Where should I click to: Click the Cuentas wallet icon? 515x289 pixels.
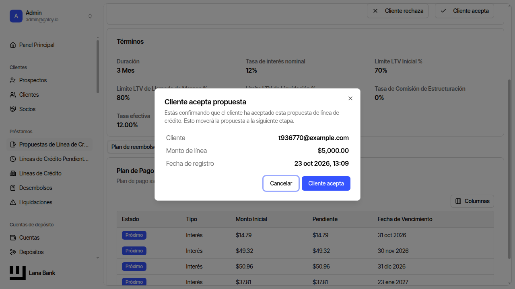[x=13, y=238]
